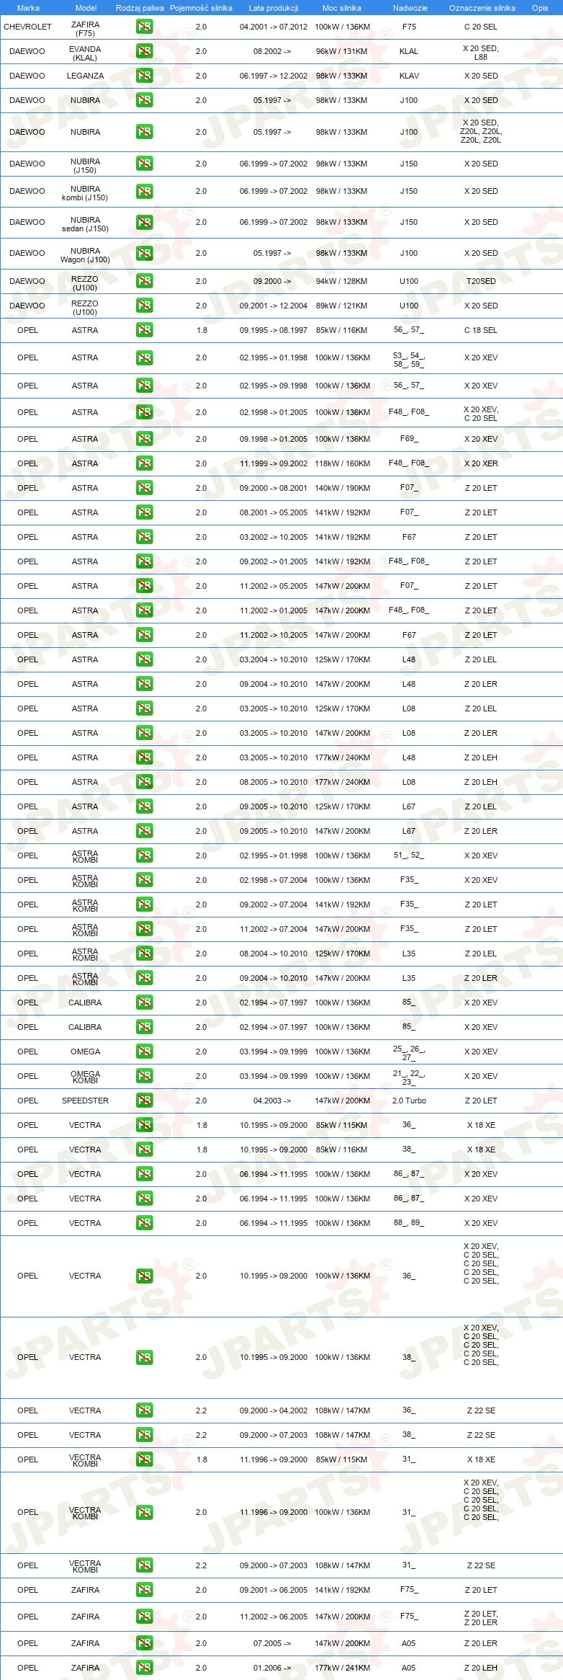Click fuel icon in Vectra 2.2 Z 22 SE 38_ row
563x1680 pixels.
[x=144, y=1435]
